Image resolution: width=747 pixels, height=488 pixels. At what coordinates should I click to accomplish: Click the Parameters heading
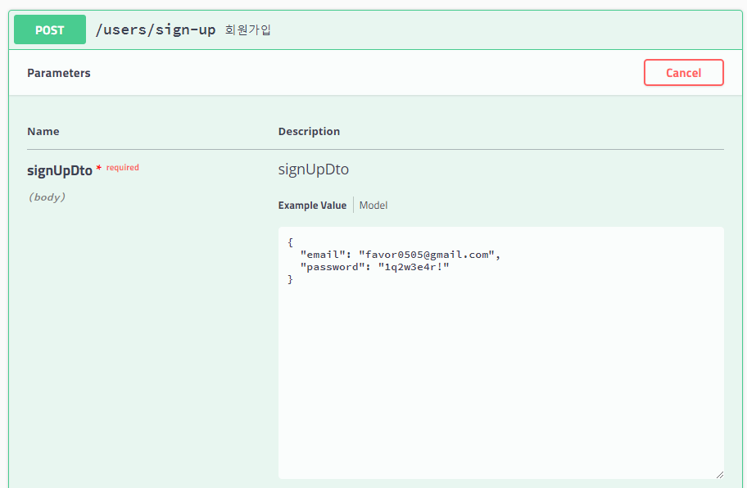(x=59, y=73)
